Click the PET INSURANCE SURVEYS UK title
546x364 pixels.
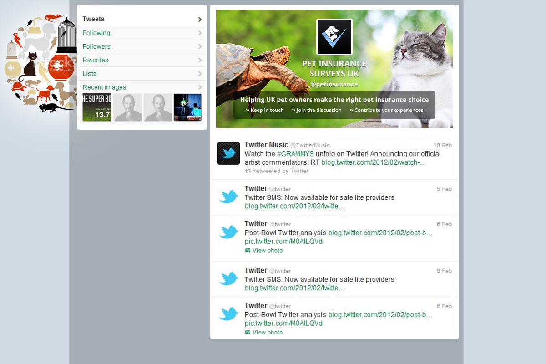(334, 68)
